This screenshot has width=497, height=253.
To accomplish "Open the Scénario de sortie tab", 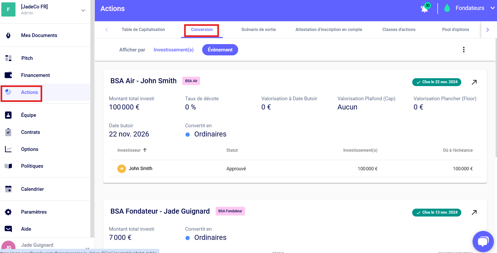I will click(258, 30).
